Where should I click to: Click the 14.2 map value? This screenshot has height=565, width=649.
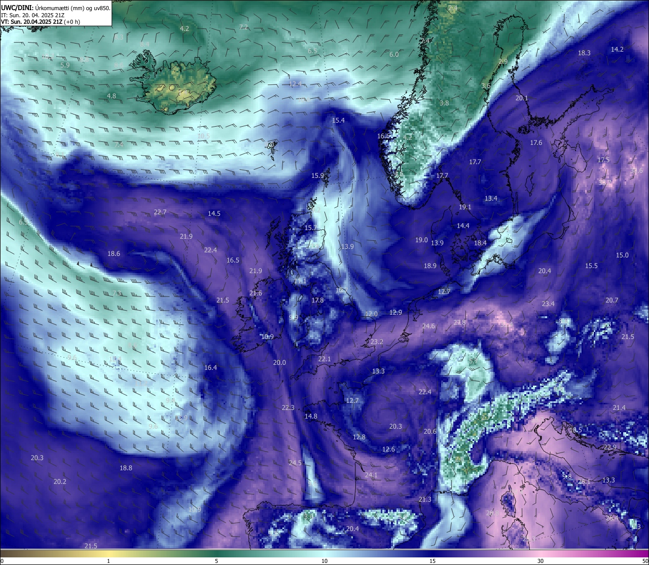617,49
